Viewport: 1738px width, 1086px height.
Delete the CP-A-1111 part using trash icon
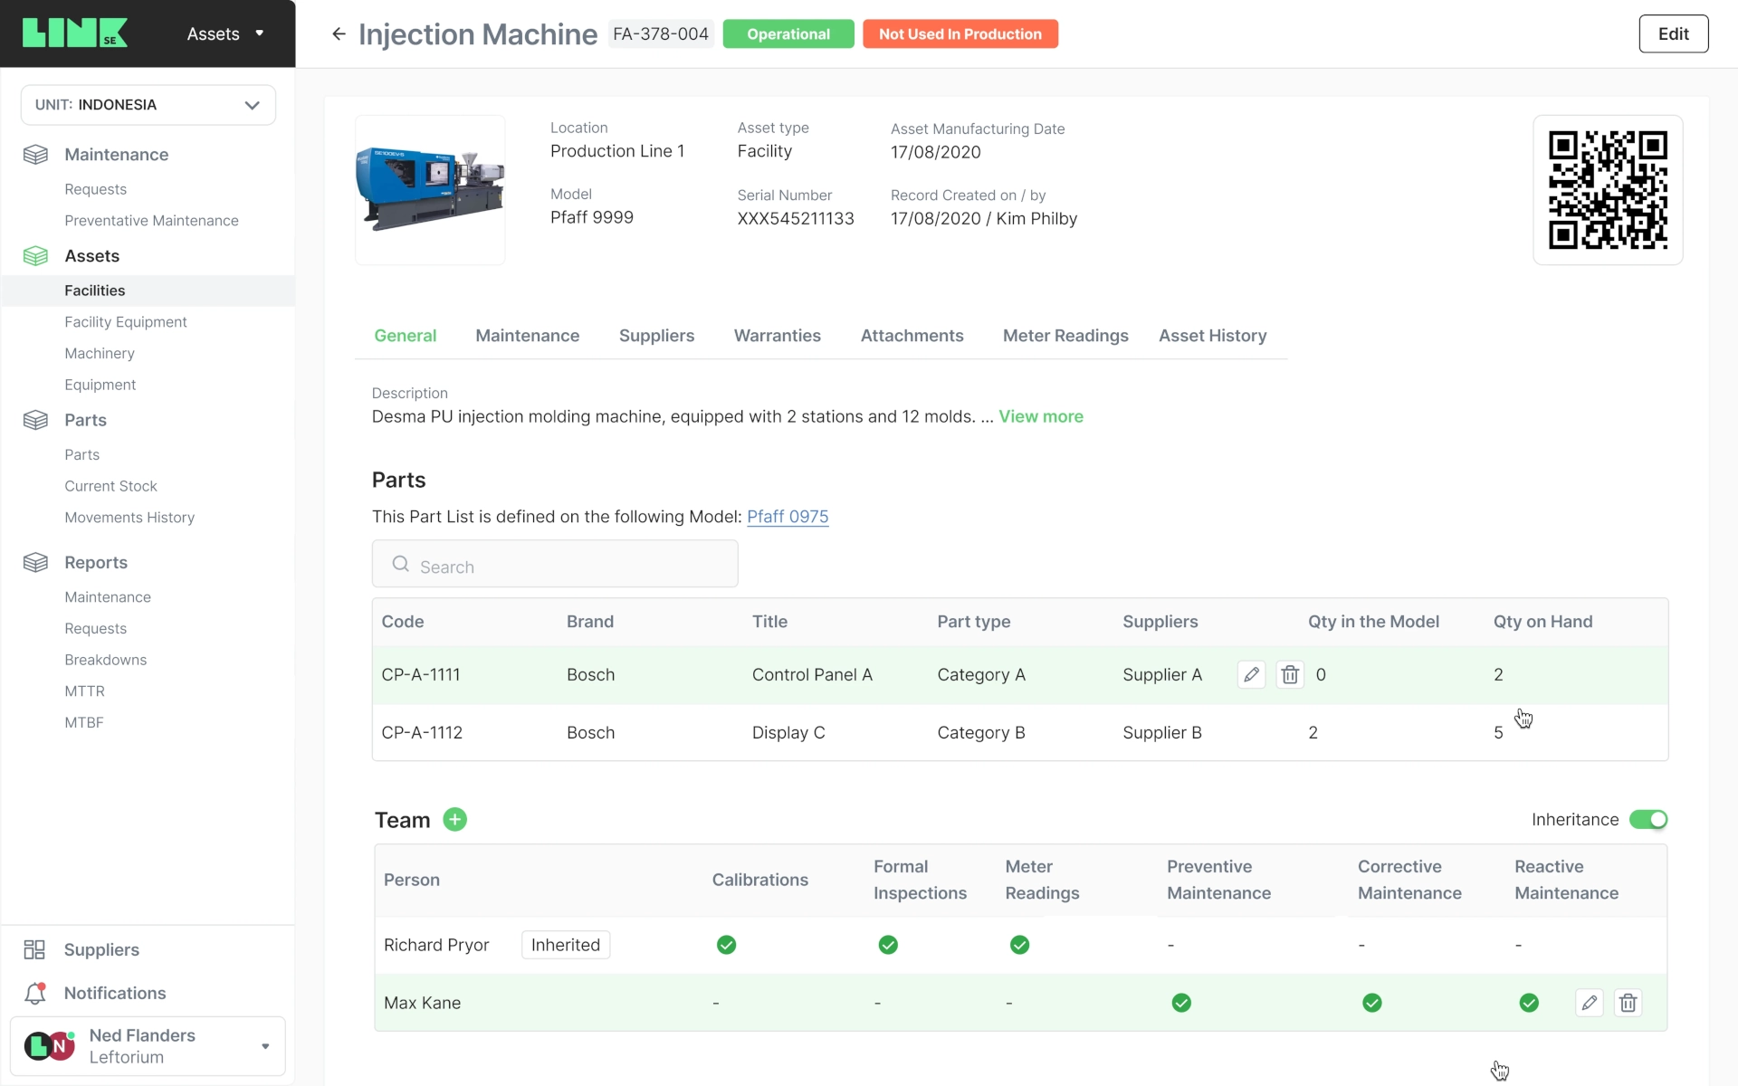coord(1290,674)
